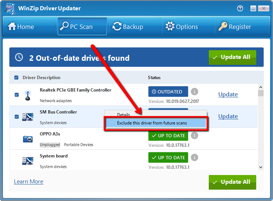
Task: Uncheck the SM Bus Controller checkbox
Action: [x=17, y=117]
